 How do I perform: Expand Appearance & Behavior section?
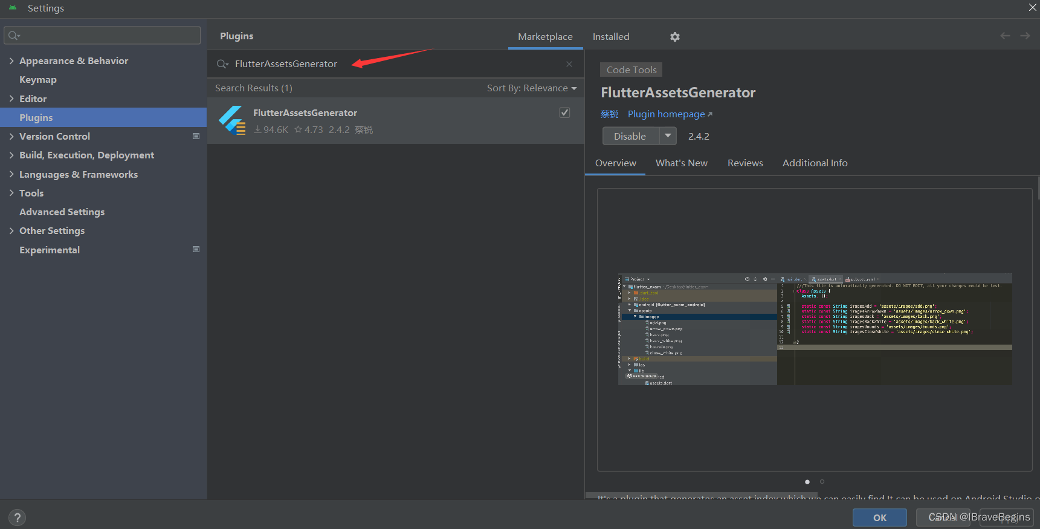[x=11, y=60]
